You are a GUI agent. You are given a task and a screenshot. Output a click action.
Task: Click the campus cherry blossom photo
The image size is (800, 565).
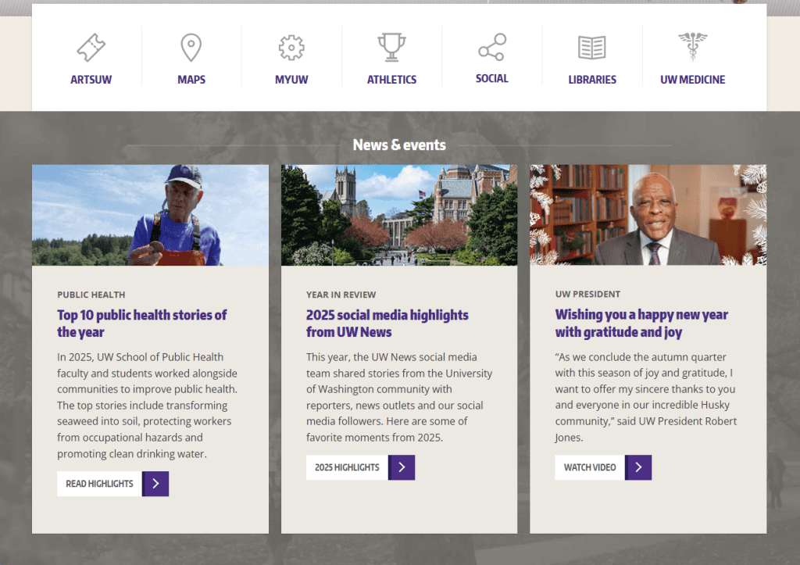pyautogui.click(x=398, y=214)
